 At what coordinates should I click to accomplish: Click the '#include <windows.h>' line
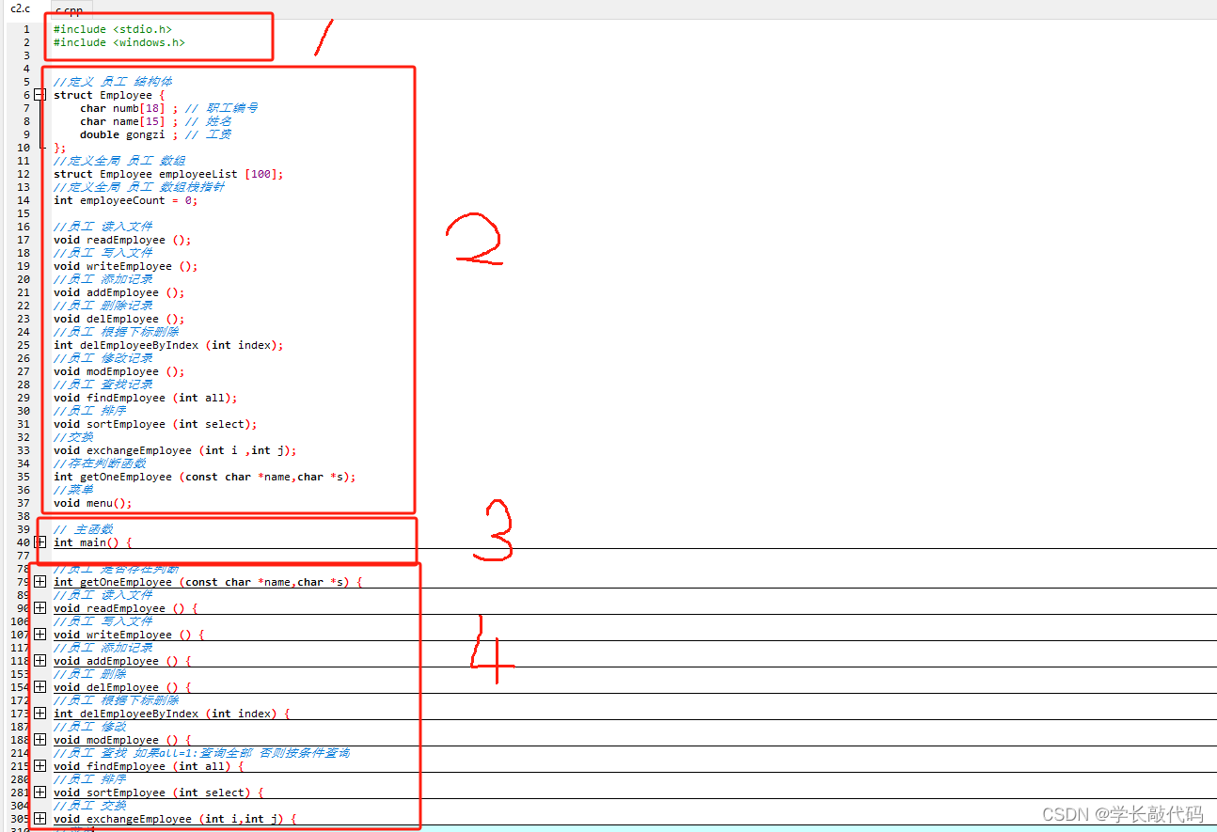coord(119,42)
